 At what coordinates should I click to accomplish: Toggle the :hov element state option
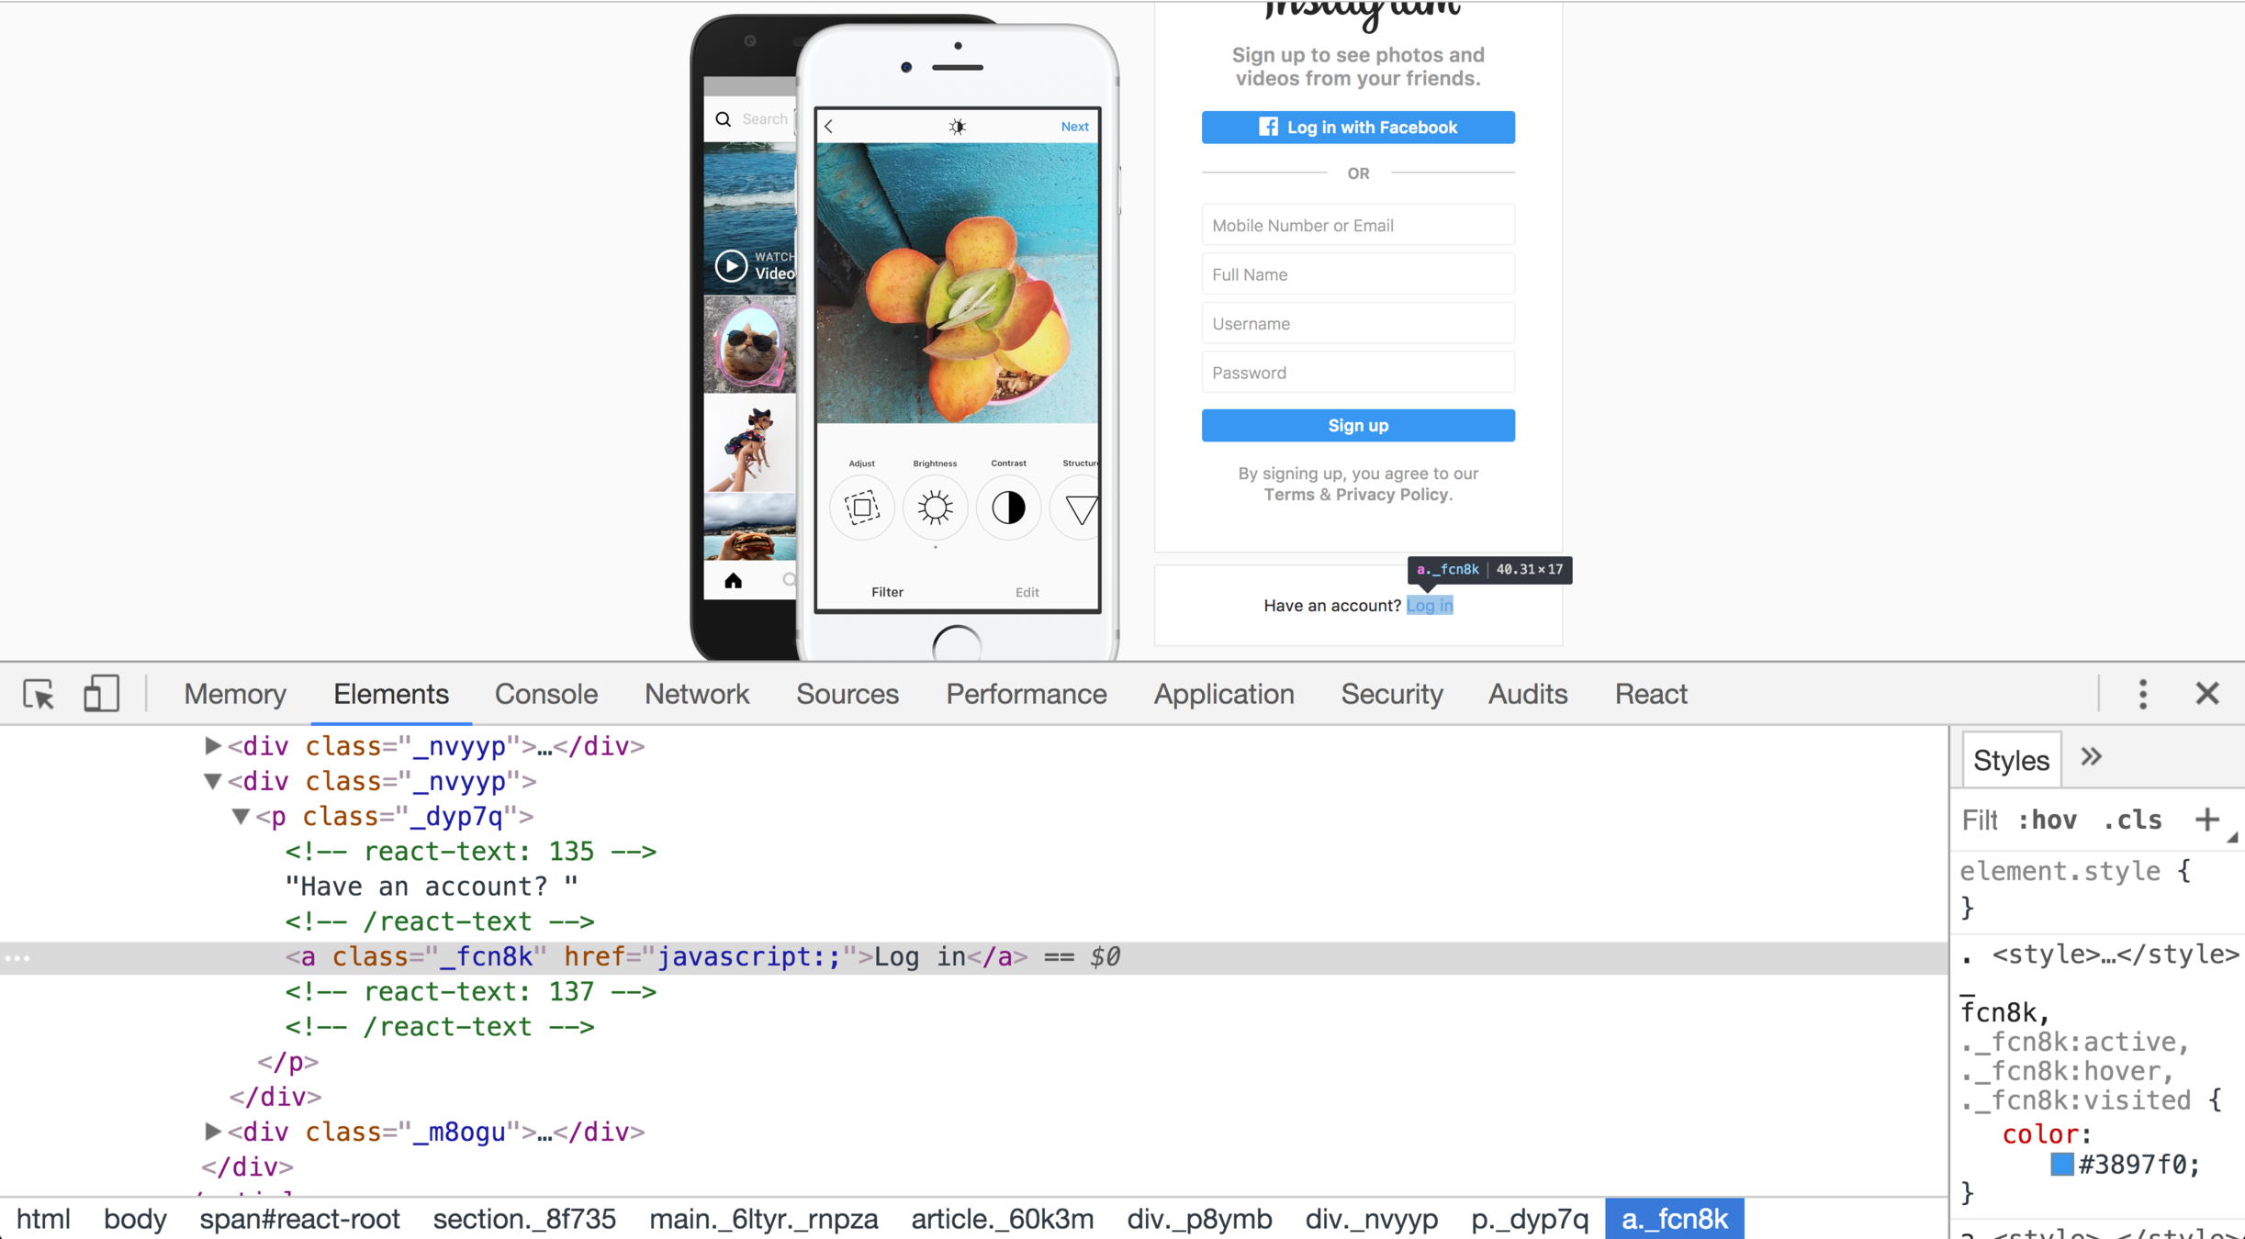click(2047, 820)
